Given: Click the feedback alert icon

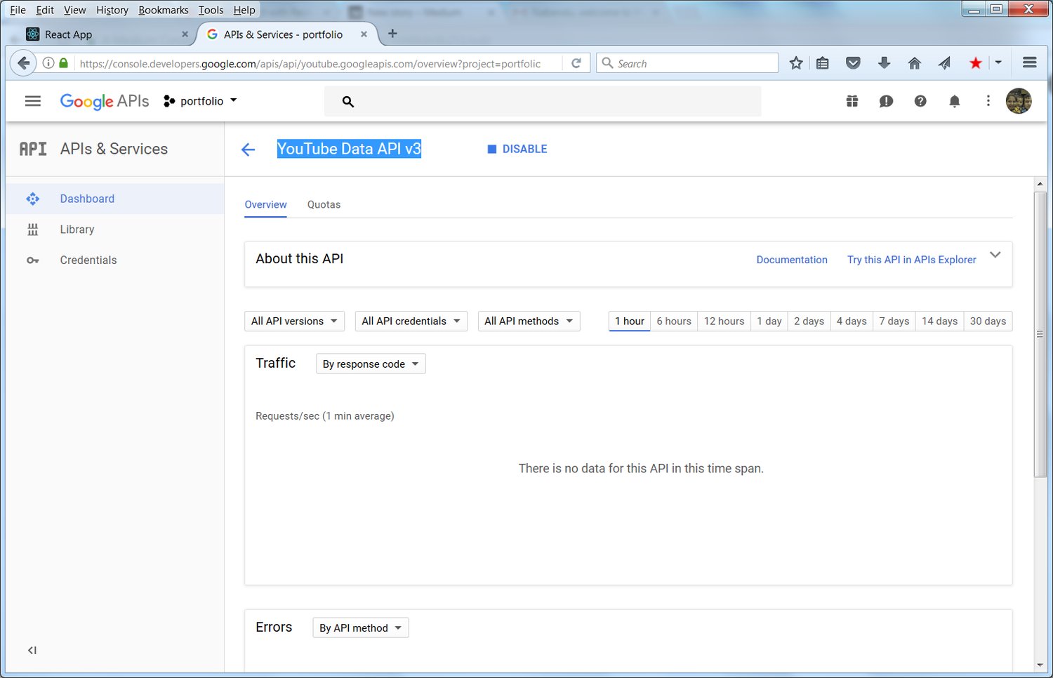Looking at the screenshot, I should tap(886, 101).
